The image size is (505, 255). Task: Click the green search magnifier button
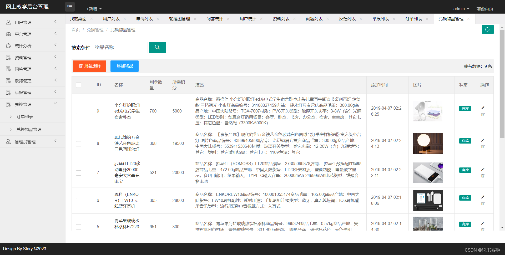(x=157, y=47)
